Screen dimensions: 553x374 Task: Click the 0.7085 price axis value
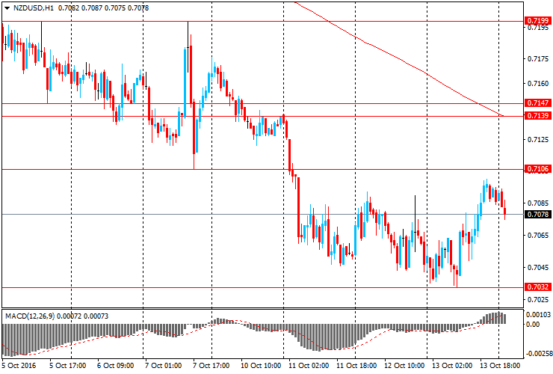[x=538, y=203]
